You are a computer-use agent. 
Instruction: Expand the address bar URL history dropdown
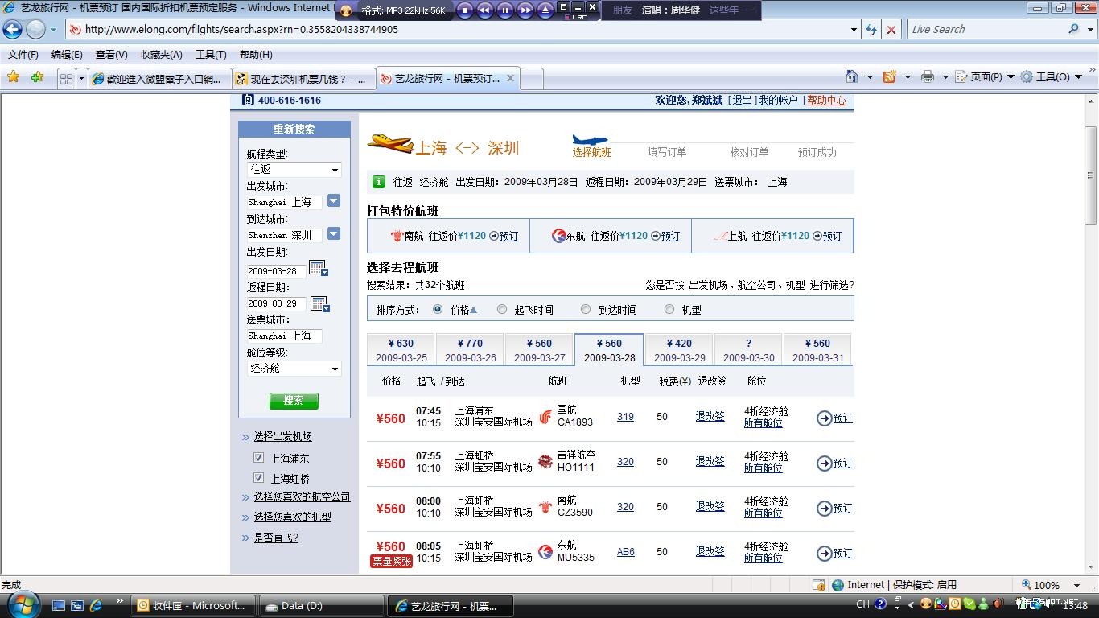854,30
